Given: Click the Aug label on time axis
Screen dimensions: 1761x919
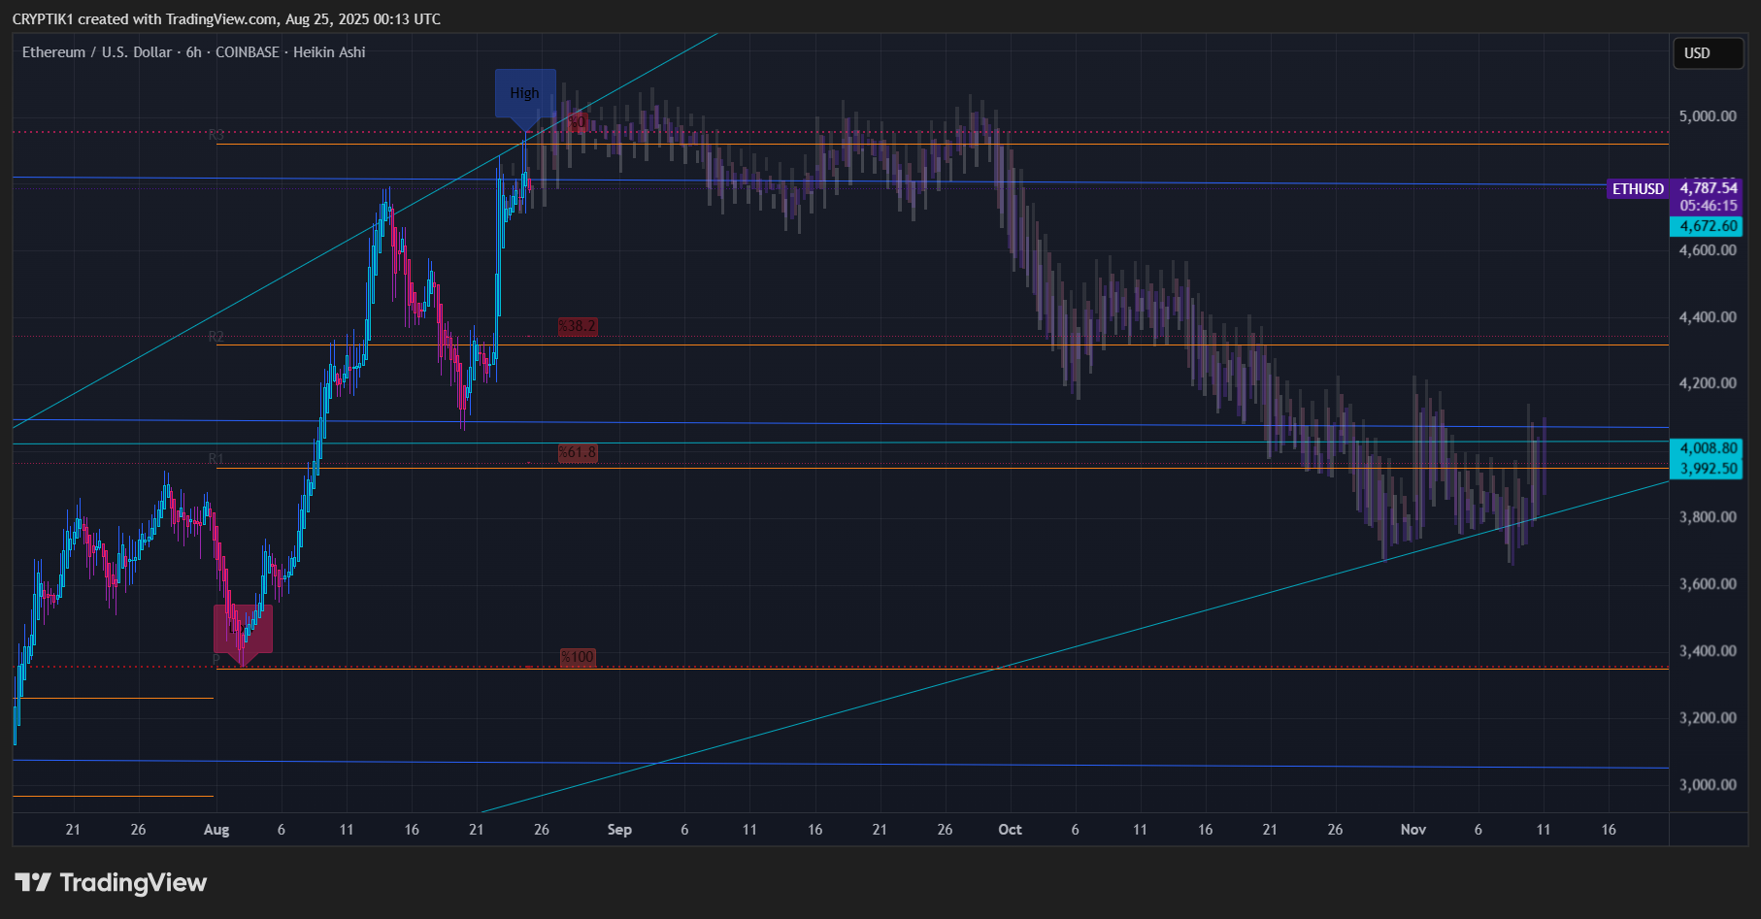Looking at the screenshot, I should pos(216,830).
